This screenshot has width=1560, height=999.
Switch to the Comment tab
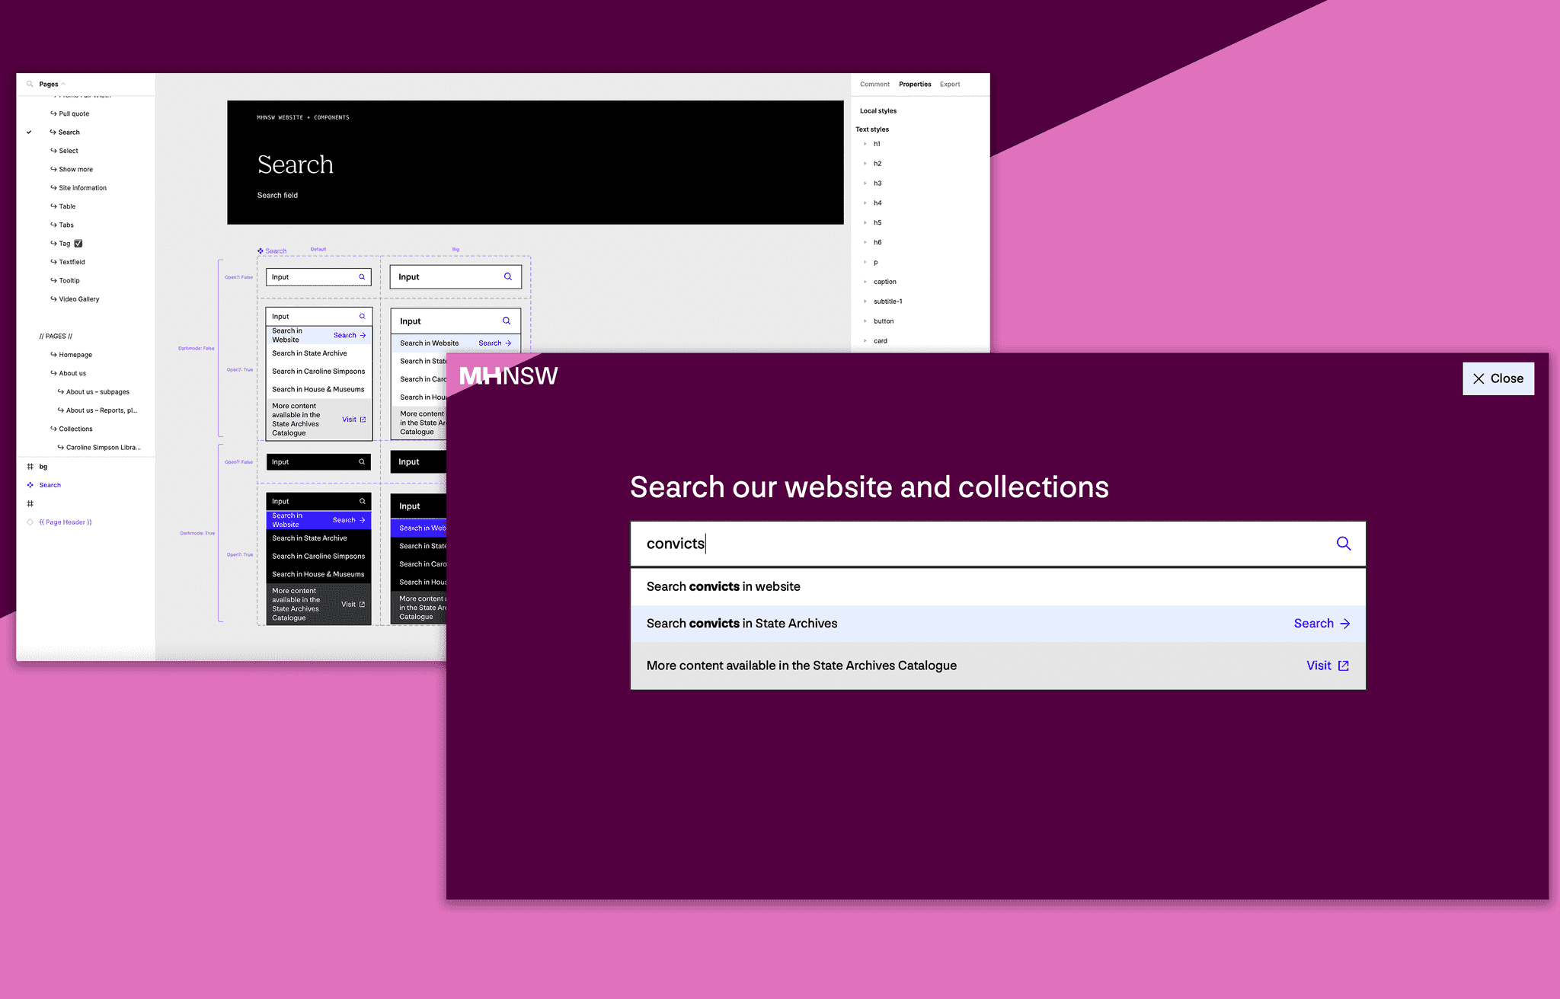874,85
